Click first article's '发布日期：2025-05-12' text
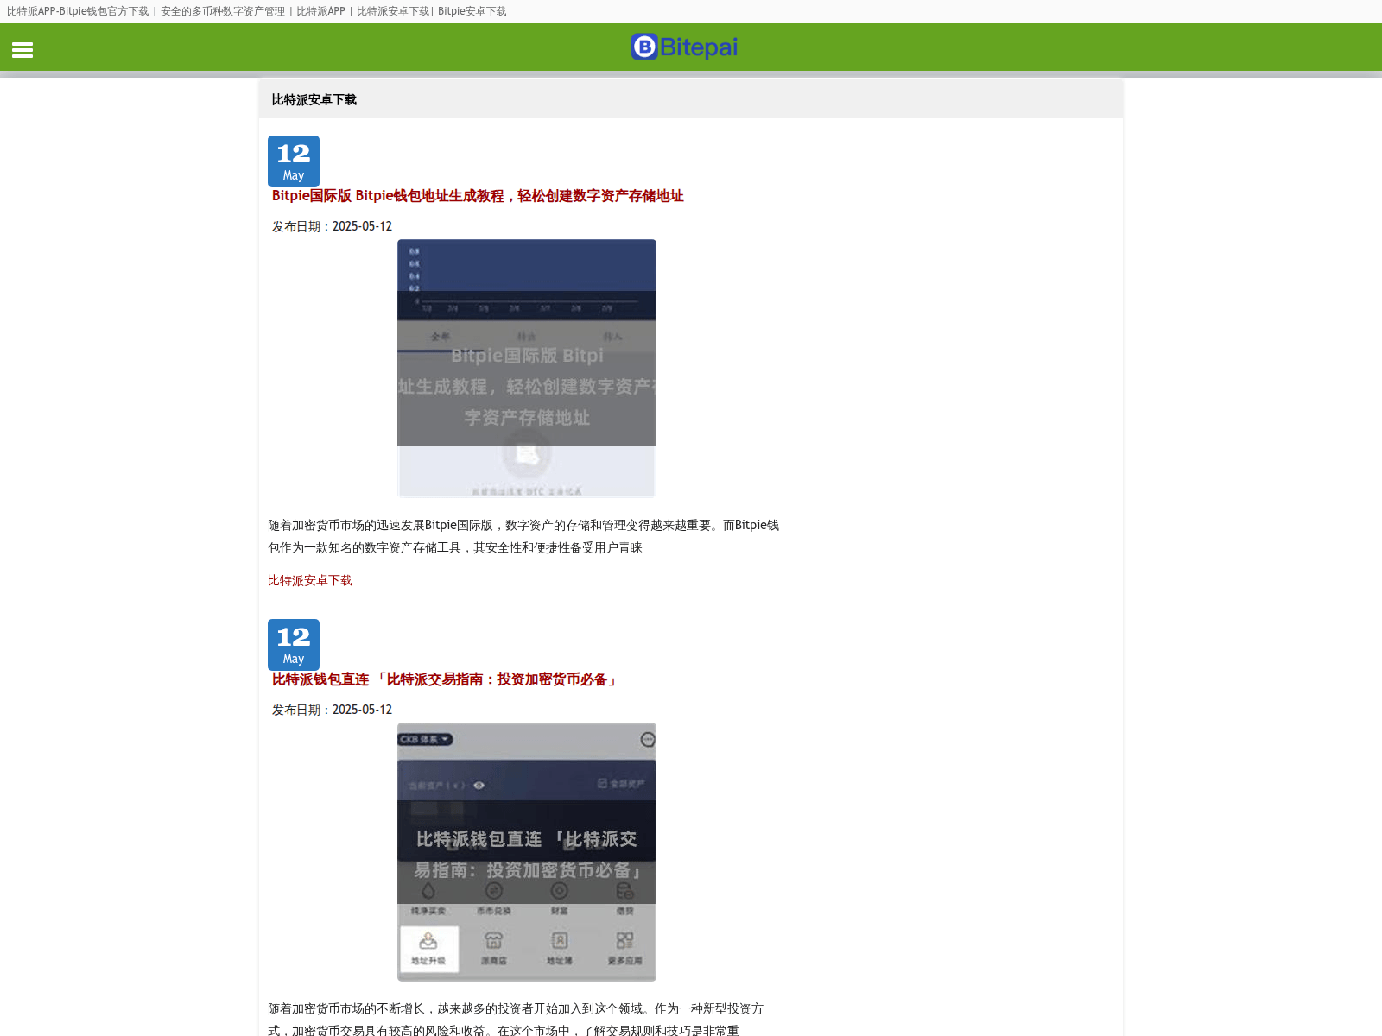 point(332,226)
